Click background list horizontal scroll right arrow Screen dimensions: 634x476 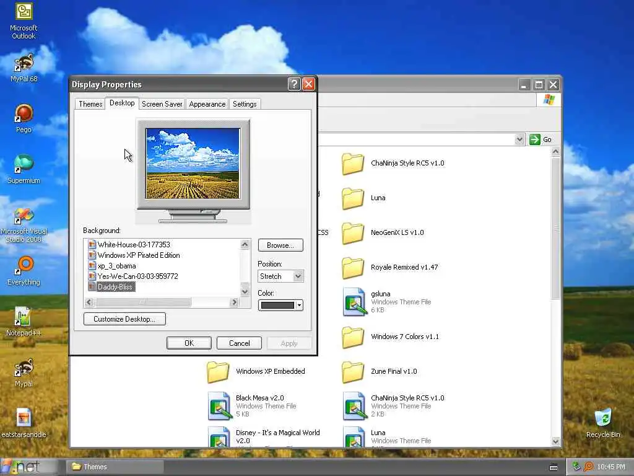pos(234,302)
